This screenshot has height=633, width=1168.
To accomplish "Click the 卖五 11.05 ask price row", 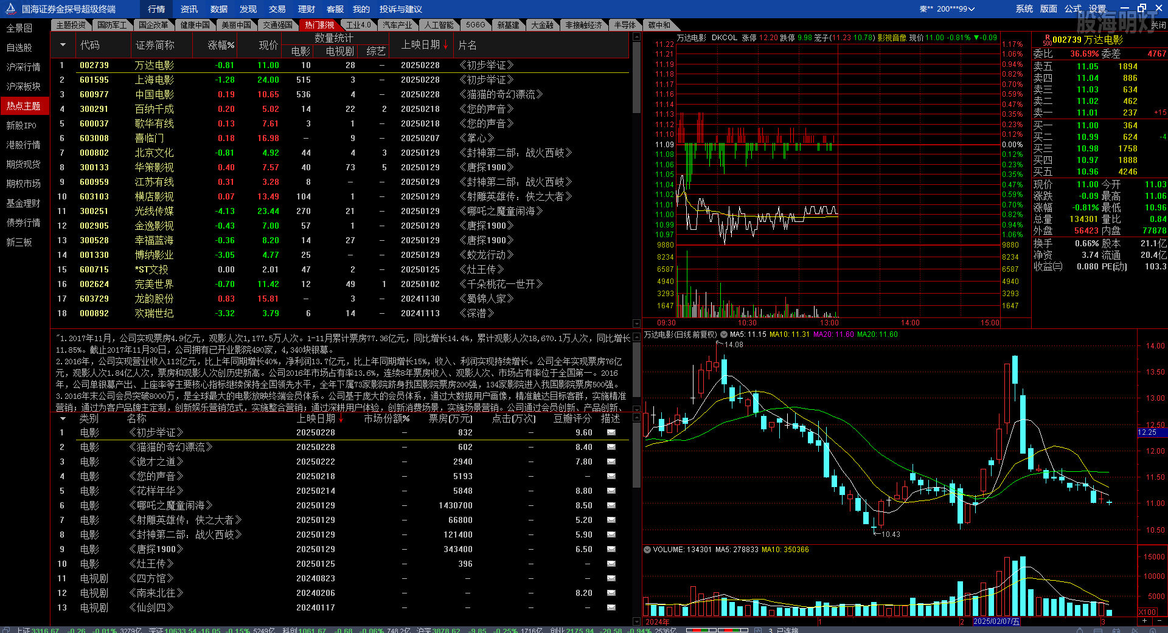I will pos(1099,66).
